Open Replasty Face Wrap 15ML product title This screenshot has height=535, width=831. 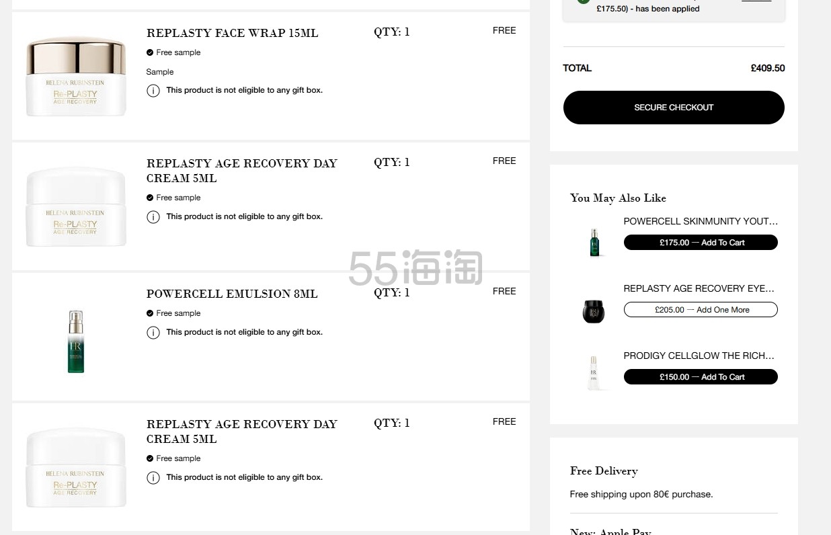233,33
